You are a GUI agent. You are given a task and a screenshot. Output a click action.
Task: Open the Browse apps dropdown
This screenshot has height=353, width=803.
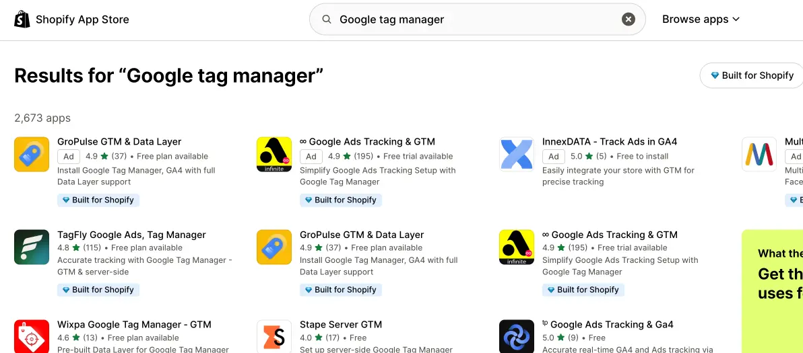coord(701,19)
